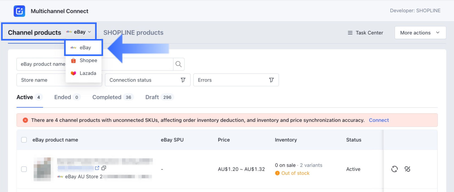Open product external link icon

click(x=97, y=168)
